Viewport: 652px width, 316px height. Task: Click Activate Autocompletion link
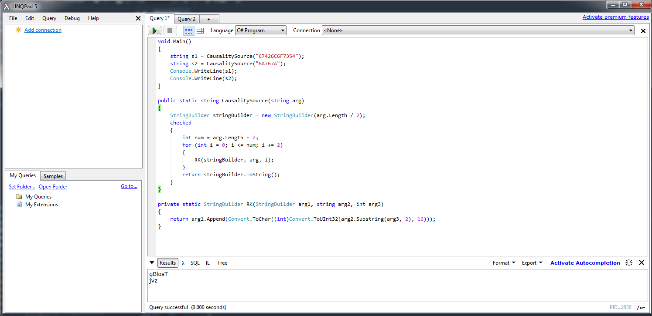pos(585,263)
